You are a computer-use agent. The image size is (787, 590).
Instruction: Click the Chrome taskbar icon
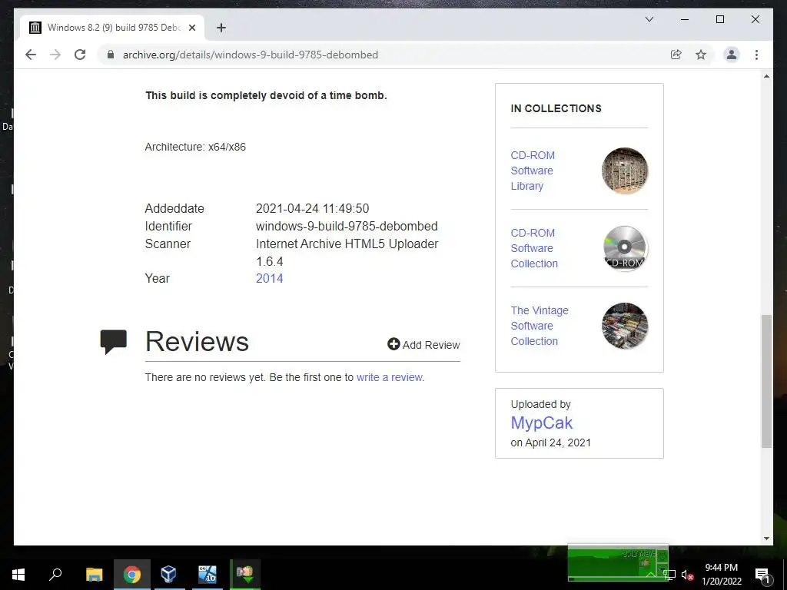point(132,575)
